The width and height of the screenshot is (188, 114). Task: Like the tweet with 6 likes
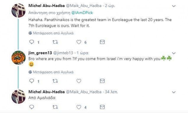click(79, 42)
